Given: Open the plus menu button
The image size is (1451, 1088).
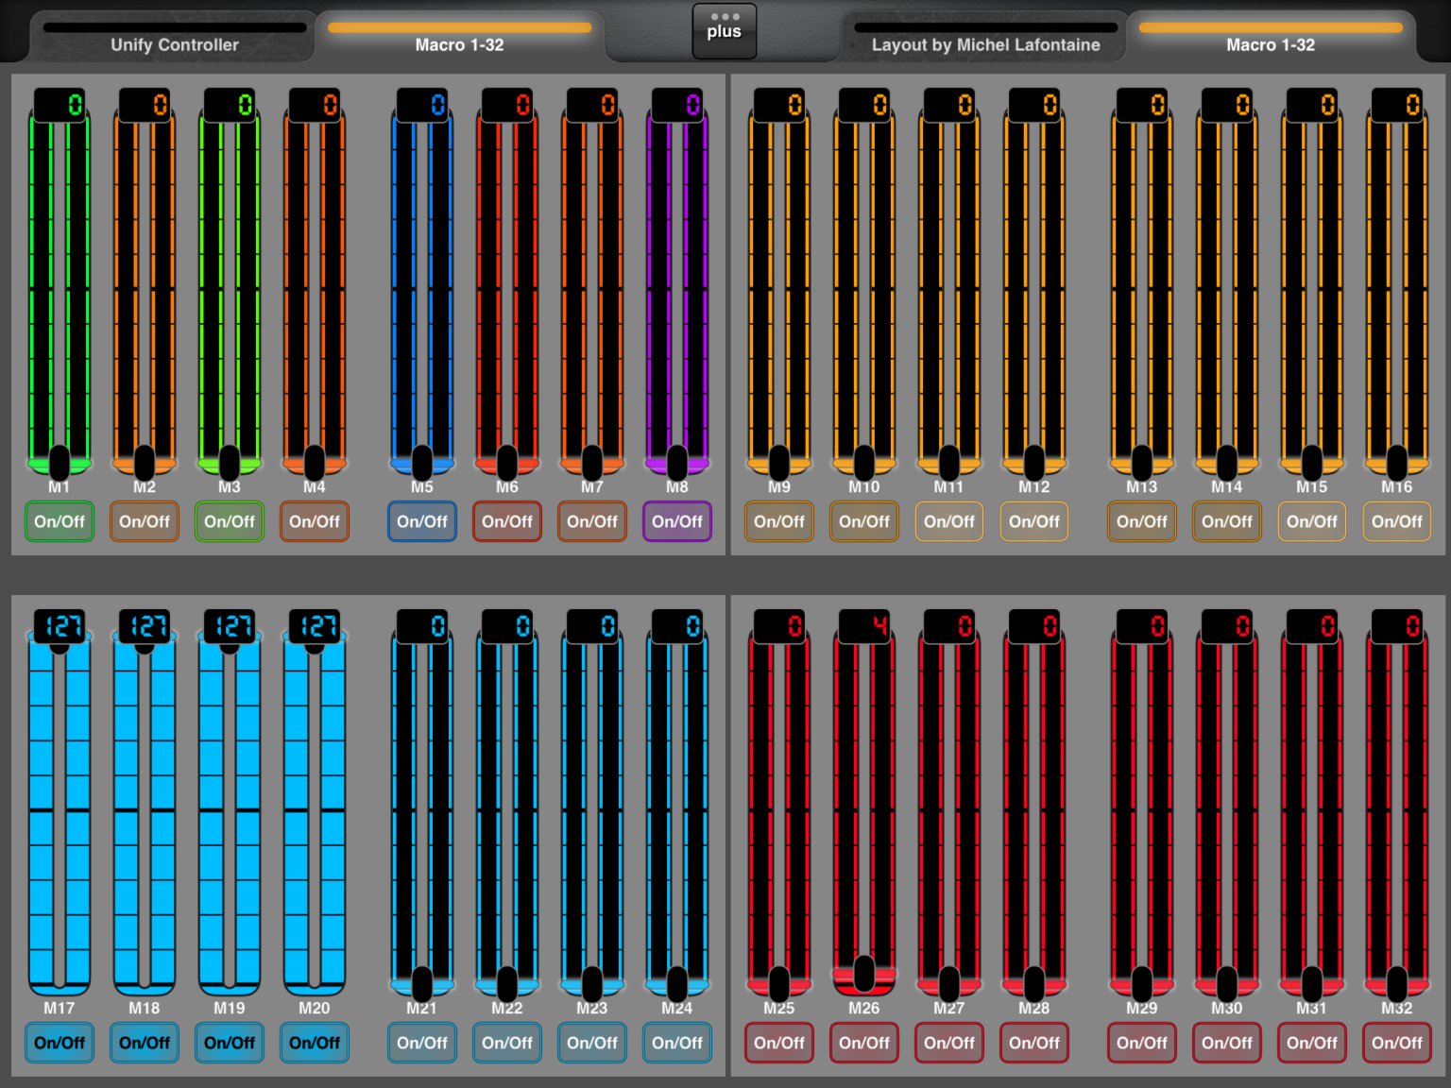Looking at the screenshot, I should pos(725,30).
